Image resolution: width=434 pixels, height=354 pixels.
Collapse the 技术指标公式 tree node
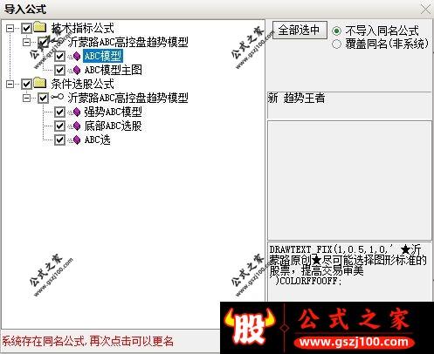click(10, 28)
